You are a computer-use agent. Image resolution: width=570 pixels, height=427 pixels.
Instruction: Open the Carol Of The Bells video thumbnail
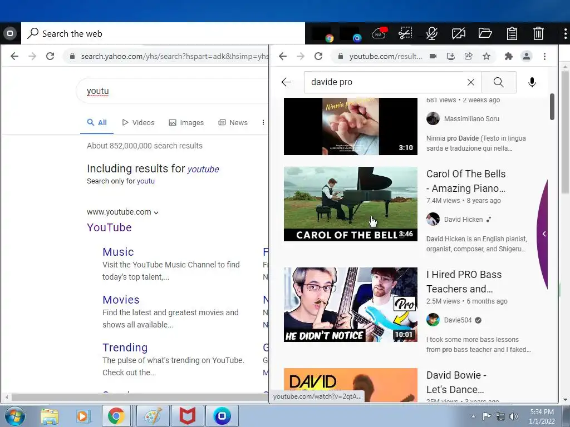(x=351, y=204)
